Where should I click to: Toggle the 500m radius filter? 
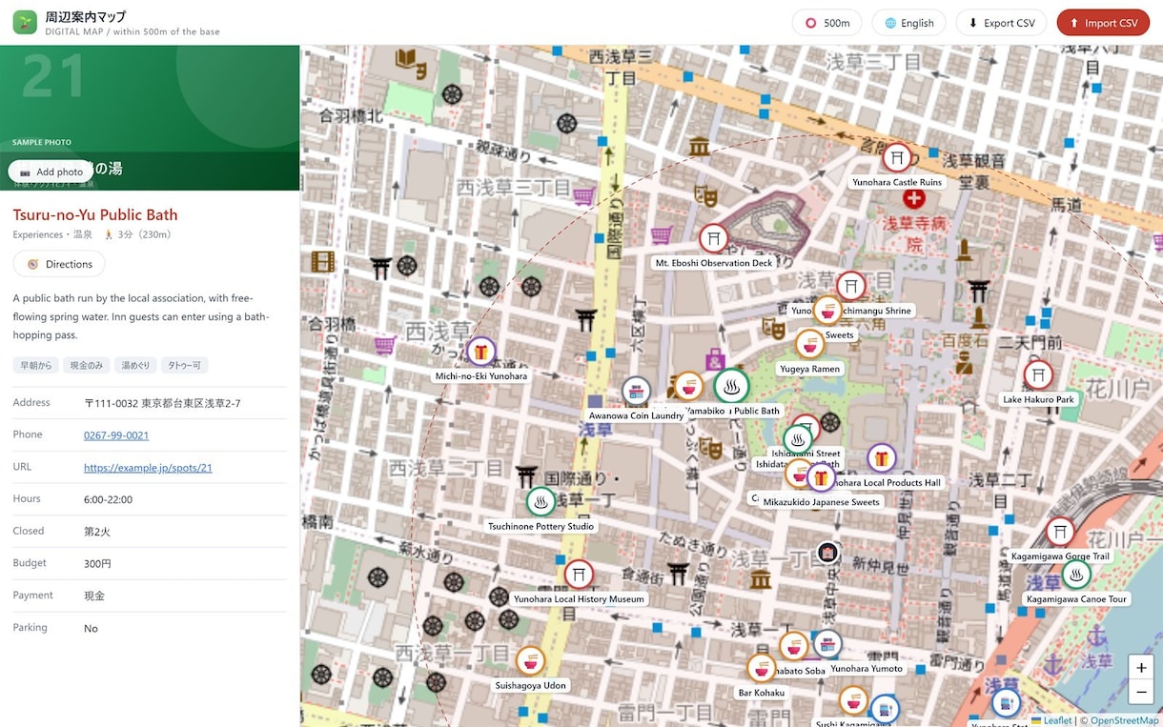(x=827, y=23)
